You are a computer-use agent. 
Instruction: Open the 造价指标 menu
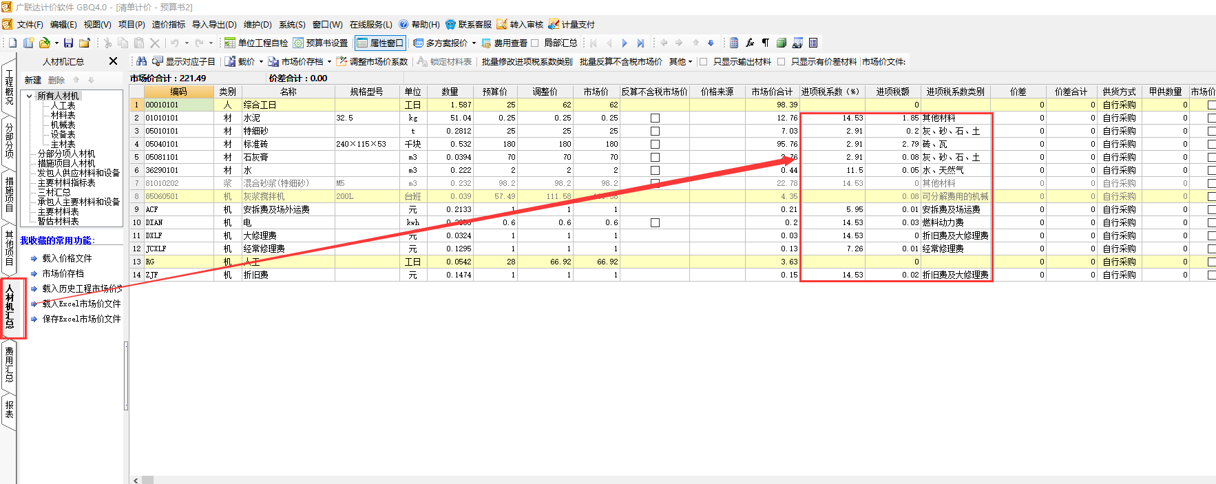(x=169, y=24)
